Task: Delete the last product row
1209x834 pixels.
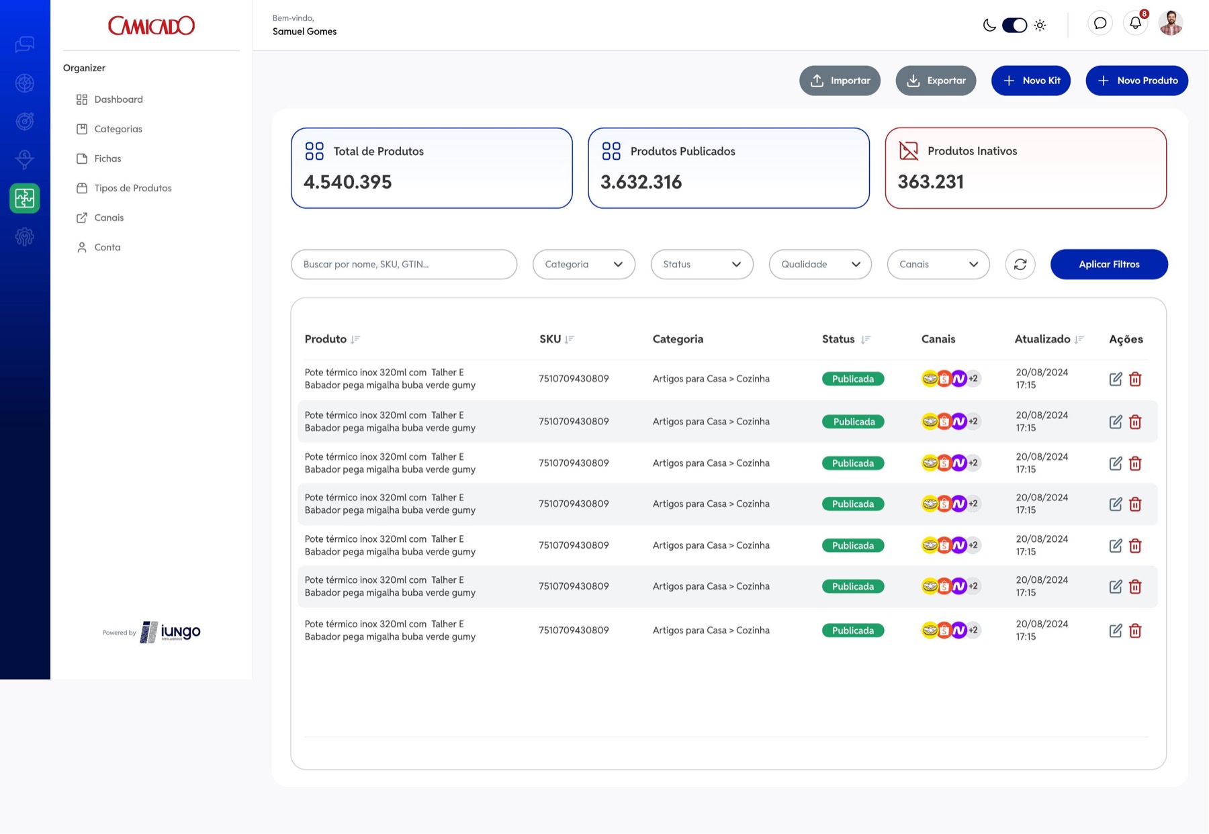Action: (x=1135, y=631)
